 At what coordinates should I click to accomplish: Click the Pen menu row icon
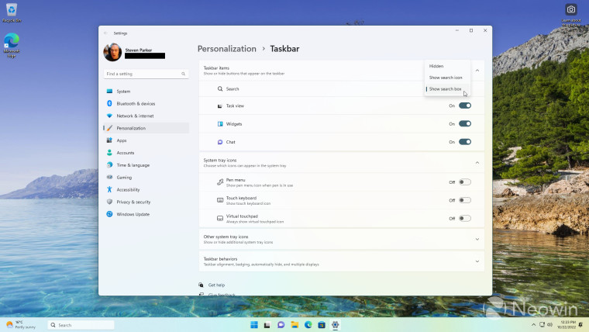tap(220, 182)
